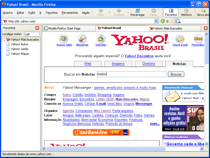Open the Ferramentas menu

[70, 13]
